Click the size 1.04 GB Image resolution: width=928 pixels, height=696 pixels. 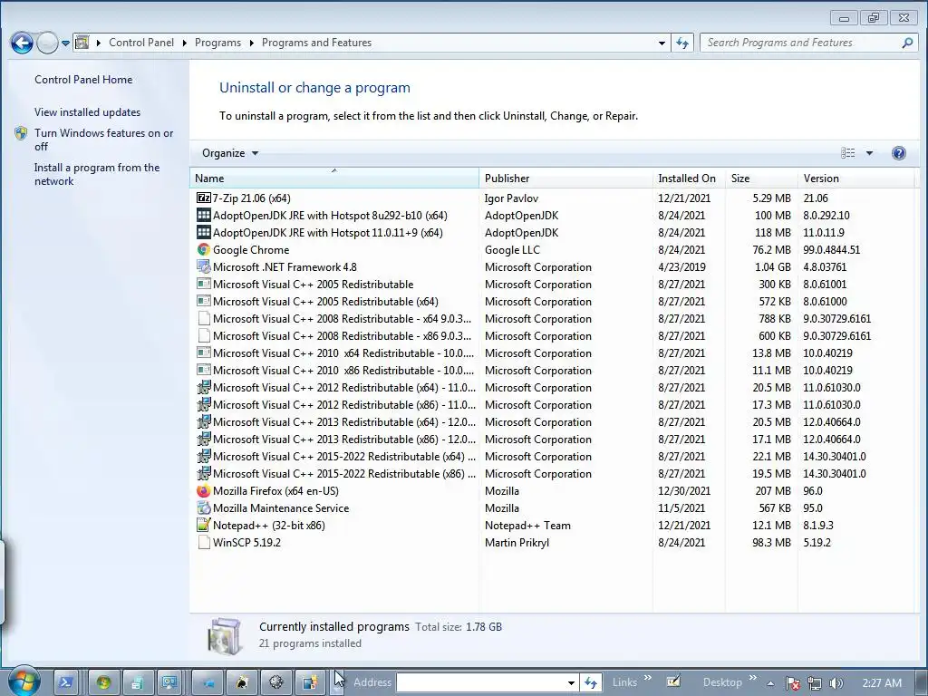(x=773, y=267)
